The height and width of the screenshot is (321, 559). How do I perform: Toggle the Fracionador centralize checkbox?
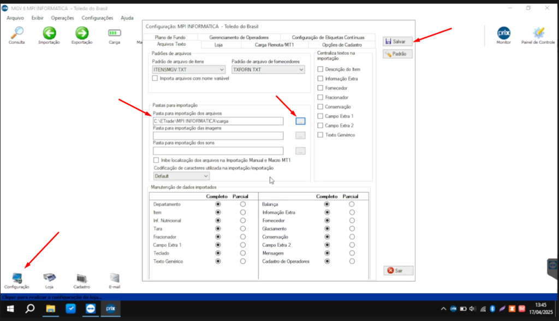[x=320, y=97]
